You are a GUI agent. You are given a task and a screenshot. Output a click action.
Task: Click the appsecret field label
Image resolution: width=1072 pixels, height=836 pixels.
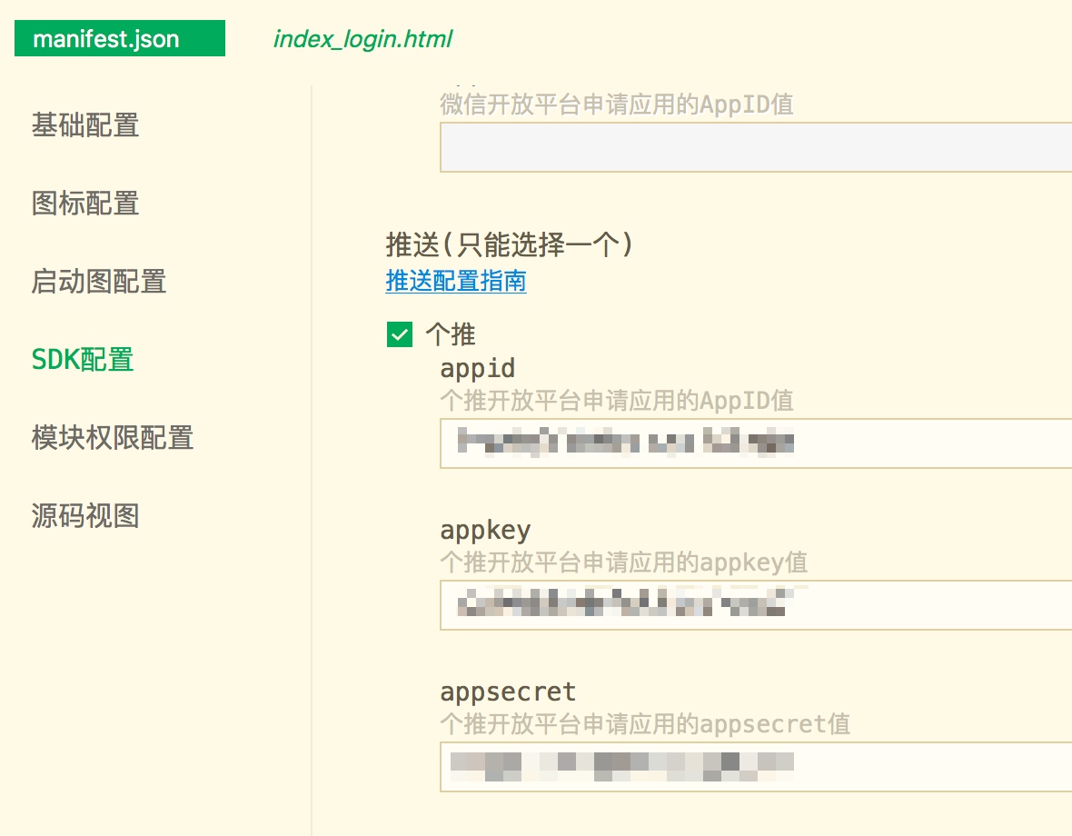click(x=508, y=692)
